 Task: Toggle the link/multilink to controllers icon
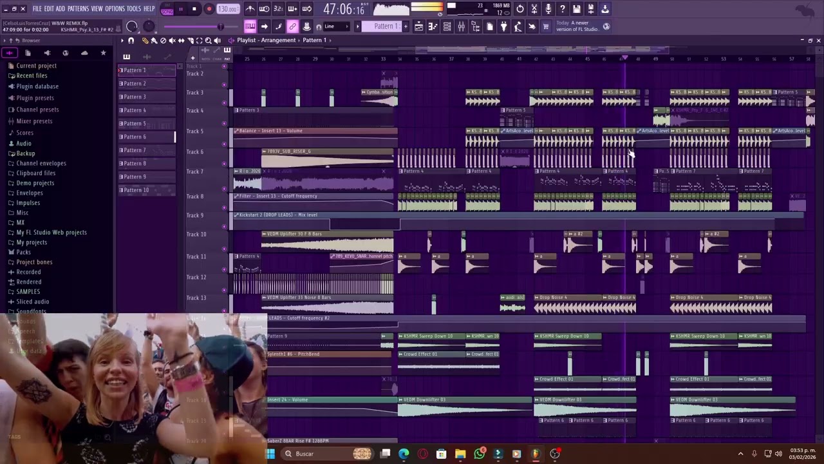[x=292, y=26]
